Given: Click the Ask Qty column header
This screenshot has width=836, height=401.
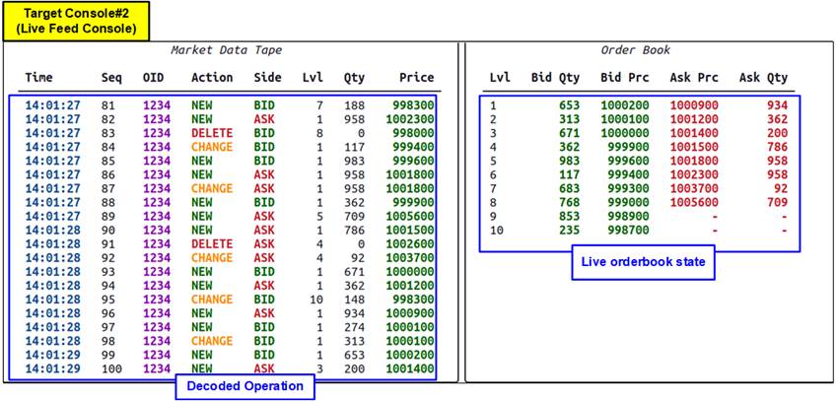Looking at the screenshot, I should coord(763,77).
